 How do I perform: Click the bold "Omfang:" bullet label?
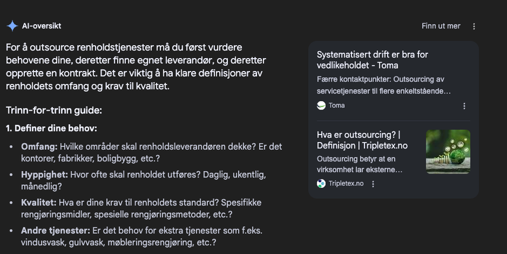point(39,146)
